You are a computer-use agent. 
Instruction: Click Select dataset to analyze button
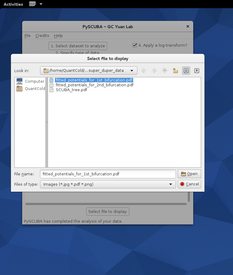tap(78, 46)
